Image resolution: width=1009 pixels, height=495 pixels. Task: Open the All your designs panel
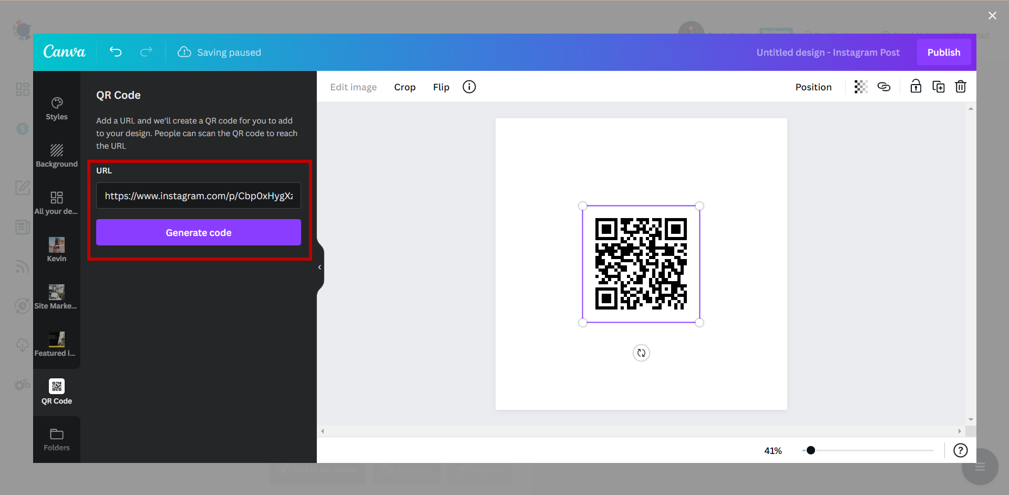[x=57, y=202]
